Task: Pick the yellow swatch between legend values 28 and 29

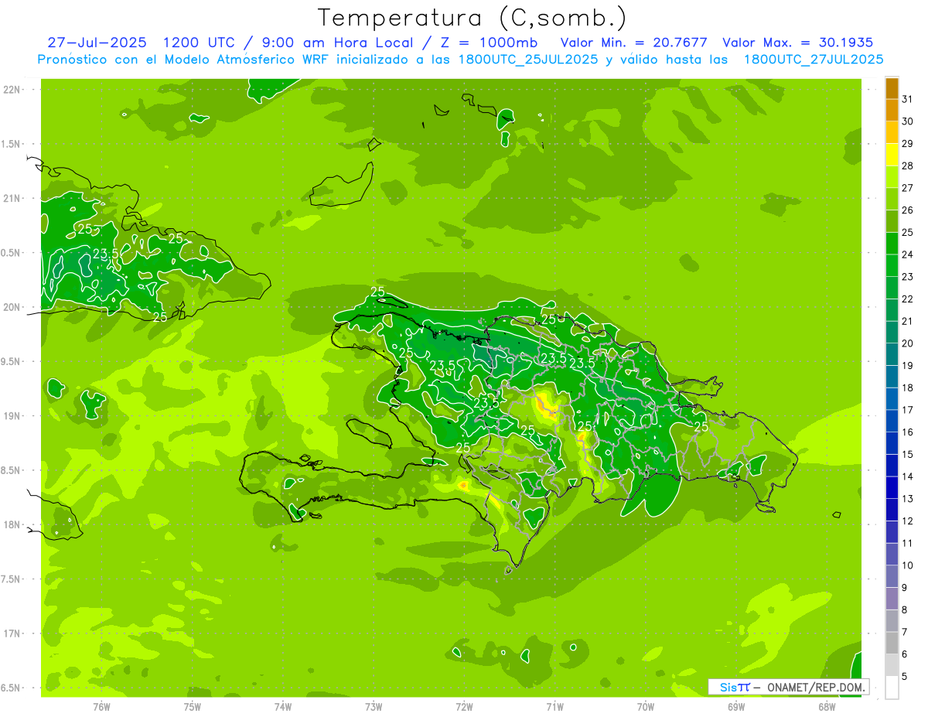Action: [x=892, y=155]
